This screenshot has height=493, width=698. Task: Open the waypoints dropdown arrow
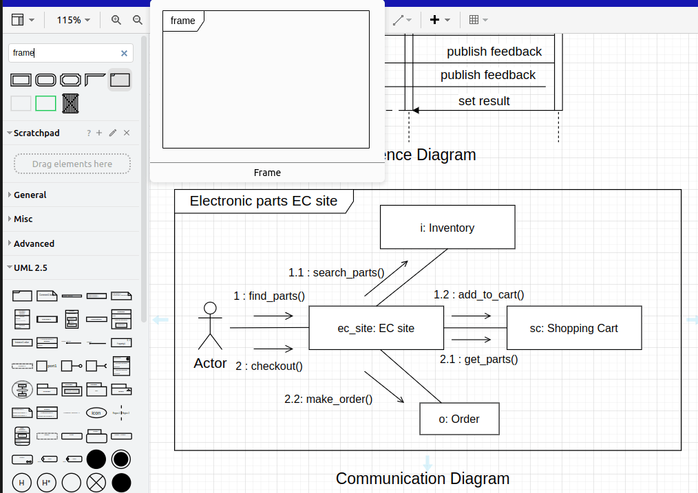click(x=409, y=20)
